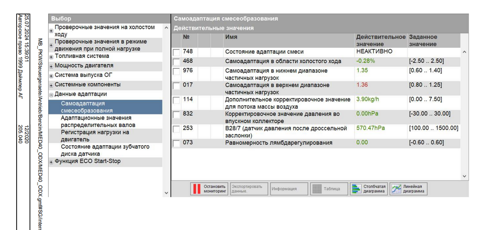Click the № column header
The height and width of the screenshot is (230, 478).
[186, 37]
